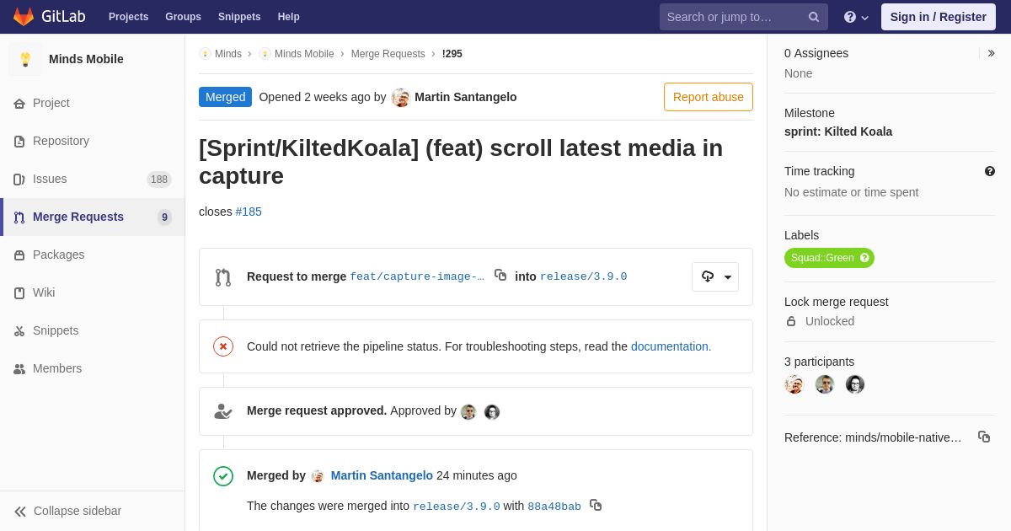The image size is (1011, 531).
Task: Open the Groups menu in top bar
Action: (183, 17)
